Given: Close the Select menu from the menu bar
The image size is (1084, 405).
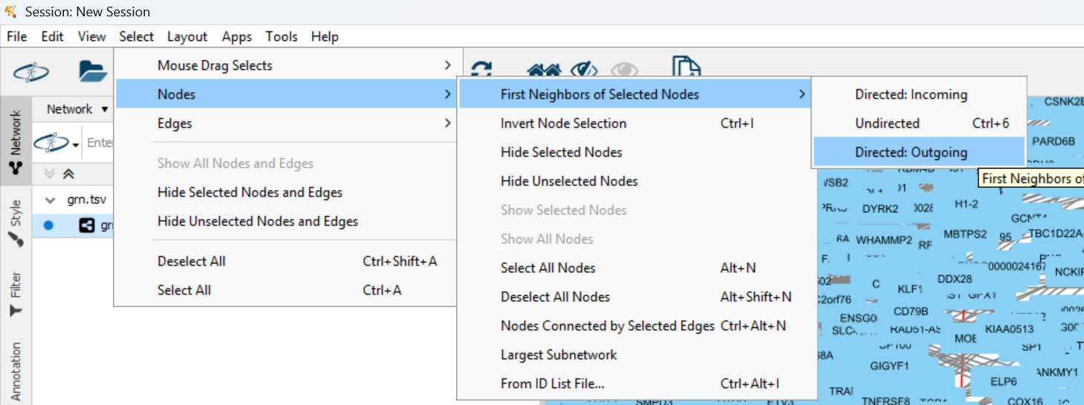Looking at the screenshot, I should [137, 36].
